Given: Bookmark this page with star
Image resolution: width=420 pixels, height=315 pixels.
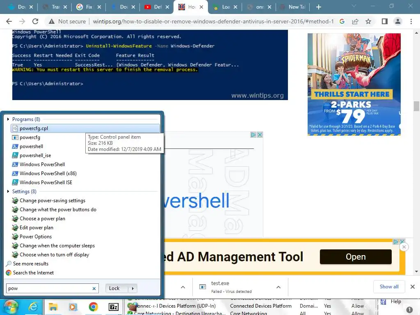Looking at the screenshot, I should click(368, 21).
